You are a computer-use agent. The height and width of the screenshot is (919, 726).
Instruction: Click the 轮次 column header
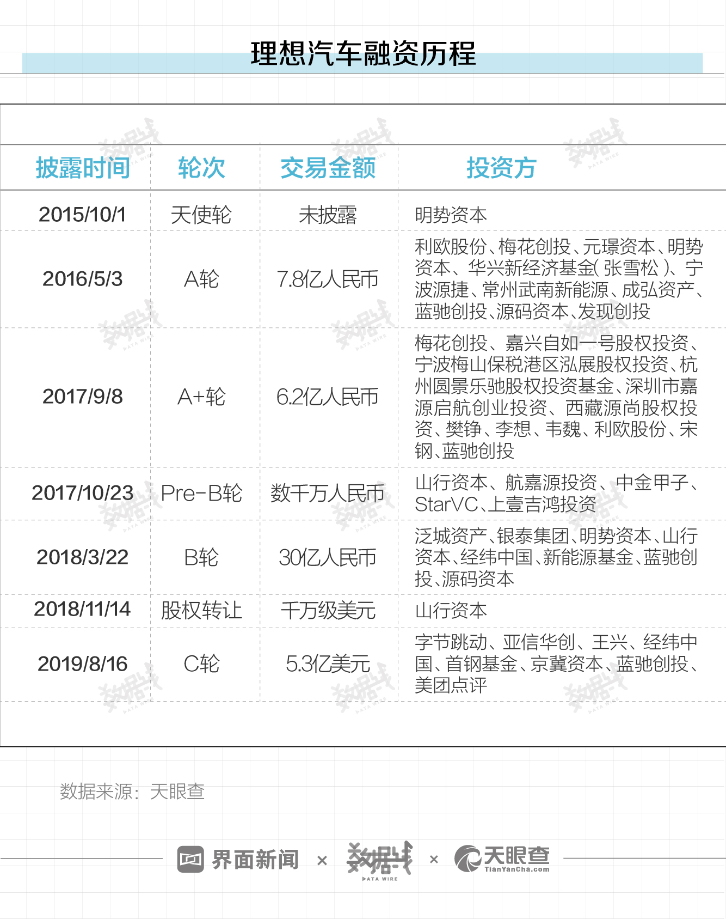201,168
